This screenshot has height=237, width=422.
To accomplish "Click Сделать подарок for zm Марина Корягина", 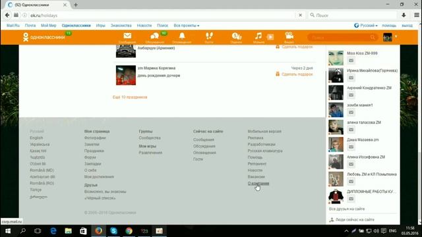I will (294, 74).
